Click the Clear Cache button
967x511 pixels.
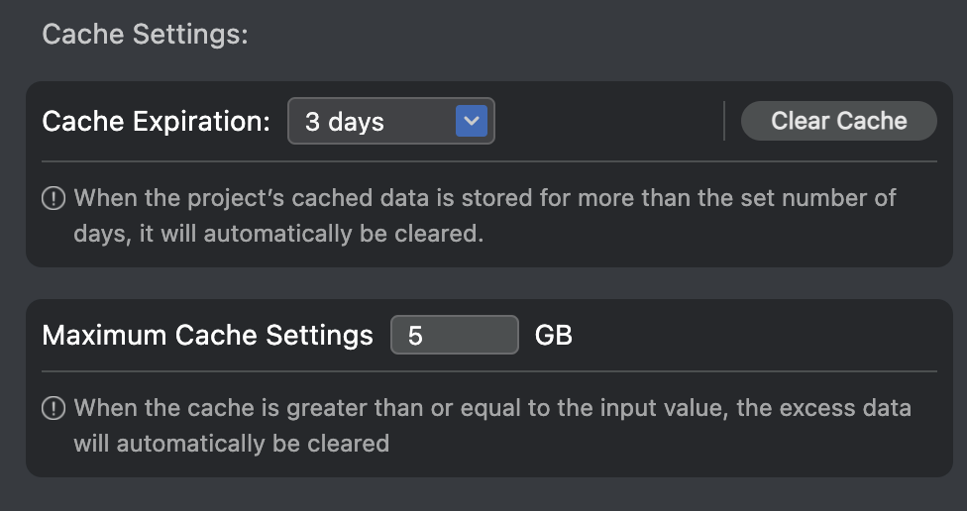pos(838,121)
